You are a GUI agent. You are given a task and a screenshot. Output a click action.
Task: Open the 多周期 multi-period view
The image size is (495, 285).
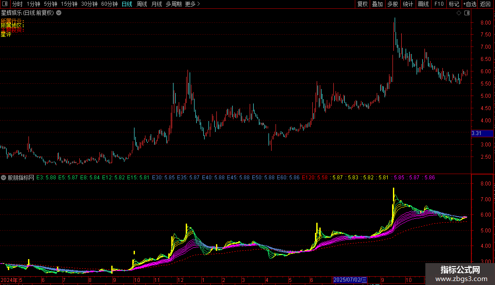(x=173, y=4)
